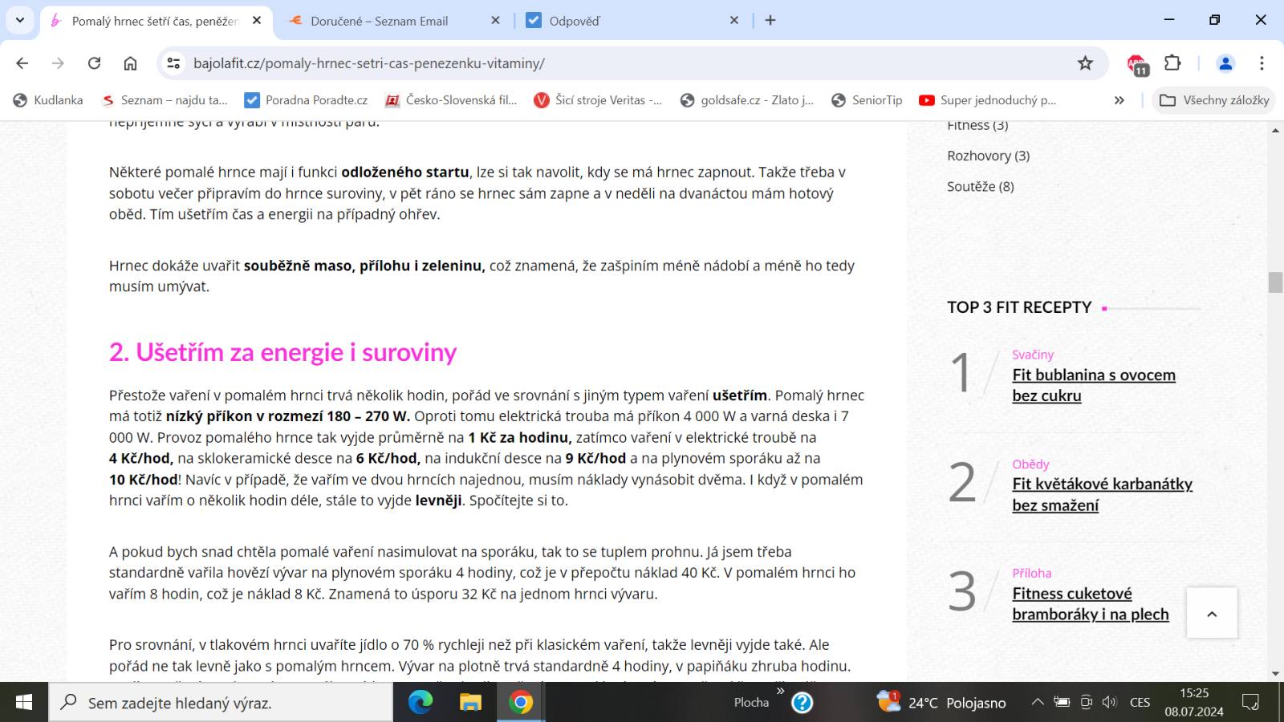
Task: Open the Kudlanka bookmark
Action: coord(48,100)
